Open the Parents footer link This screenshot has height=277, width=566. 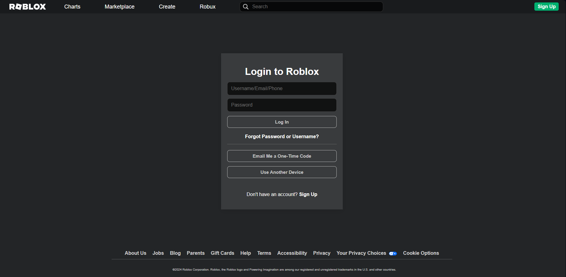(x=196, y=253)
